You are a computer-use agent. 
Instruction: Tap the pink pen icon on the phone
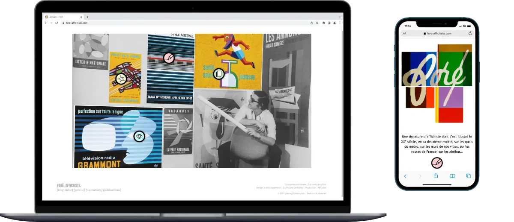click(436, 163)
